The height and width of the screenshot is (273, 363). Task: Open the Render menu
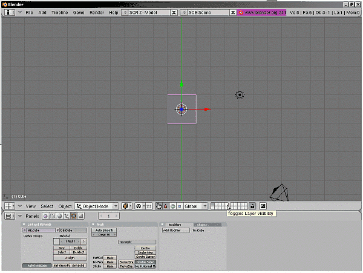(x=97, y=13)
